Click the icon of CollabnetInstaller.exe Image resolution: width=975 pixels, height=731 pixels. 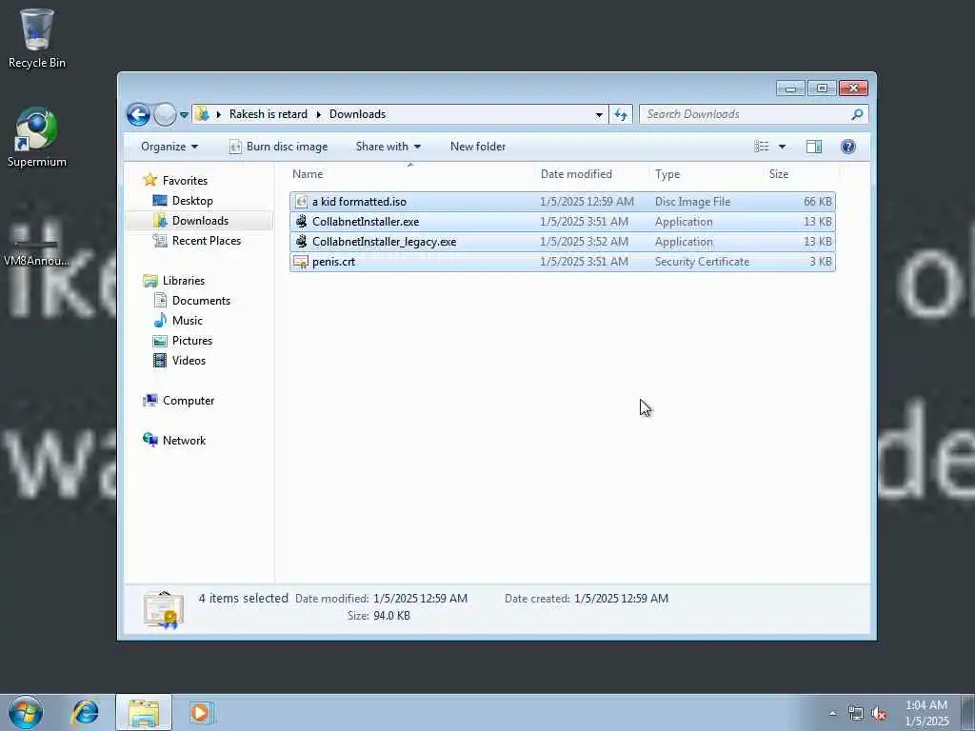pyautogui.click(x=301, y=222)
